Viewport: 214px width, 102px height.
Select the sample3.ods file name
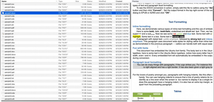click(10, 96)
